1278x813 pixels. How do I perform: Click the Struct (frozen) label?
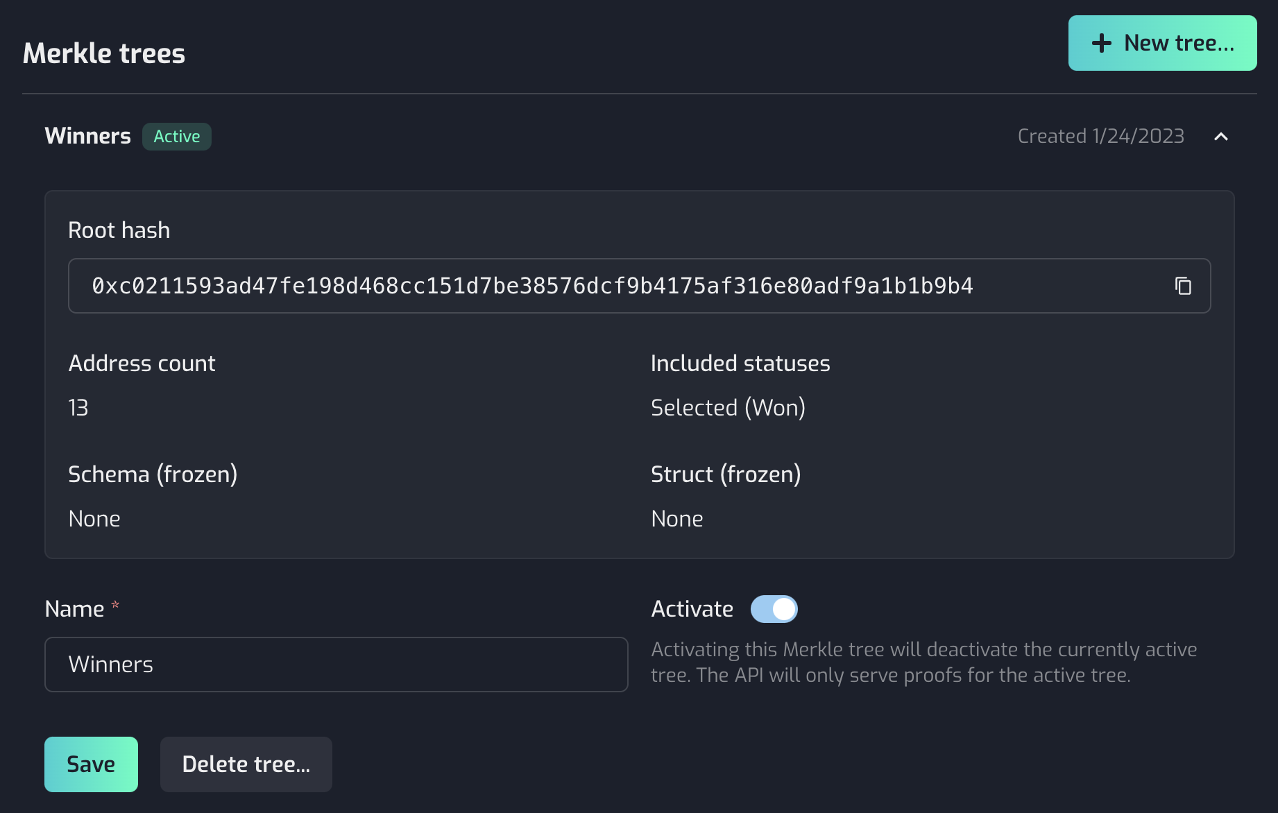(726, 474)
